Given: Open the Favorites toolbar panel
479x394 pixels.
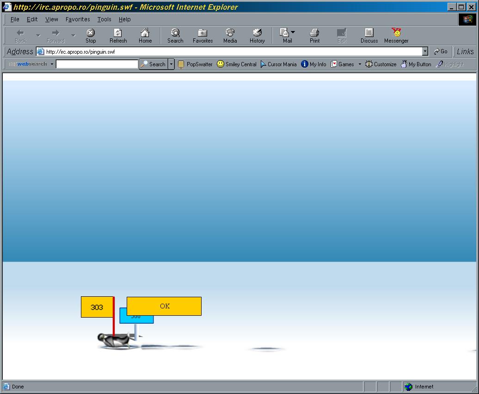Looking at the screenshot, I should point(203,35).
